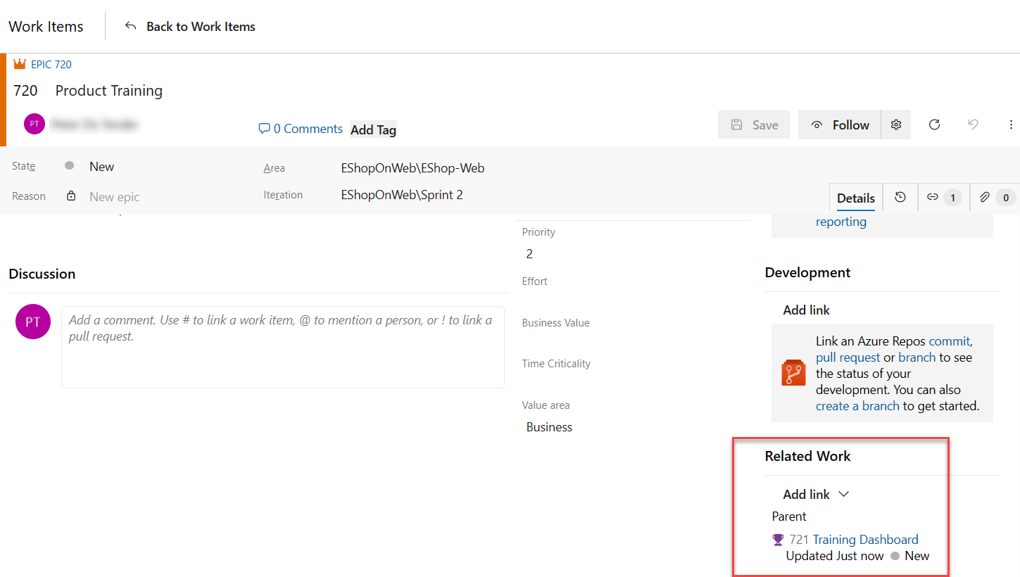
Task: Open the Attachments paperclip tab
Action: tap(995, 198)
